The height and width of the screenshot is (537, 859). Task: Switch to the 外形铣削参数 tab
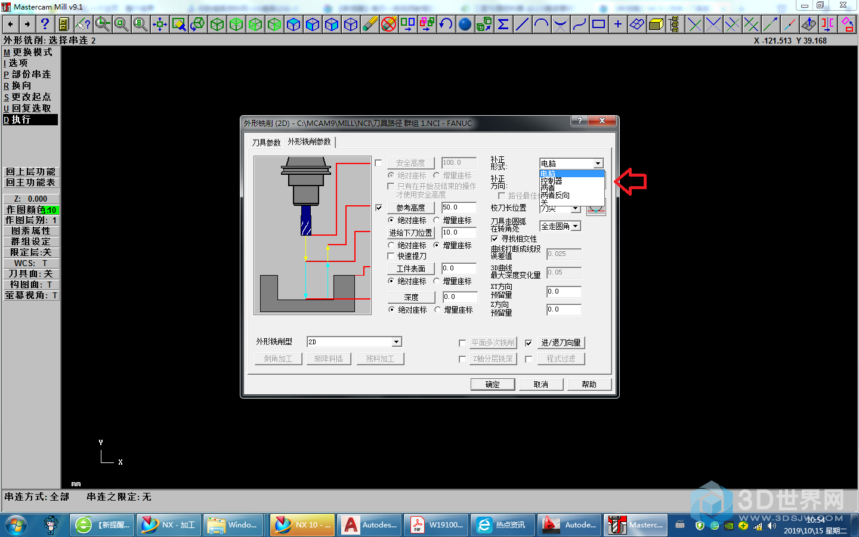coord(309,141)
